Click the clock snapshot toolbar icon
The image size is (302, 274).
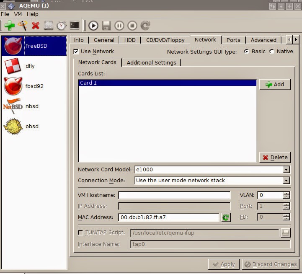(x=62, y=26)
